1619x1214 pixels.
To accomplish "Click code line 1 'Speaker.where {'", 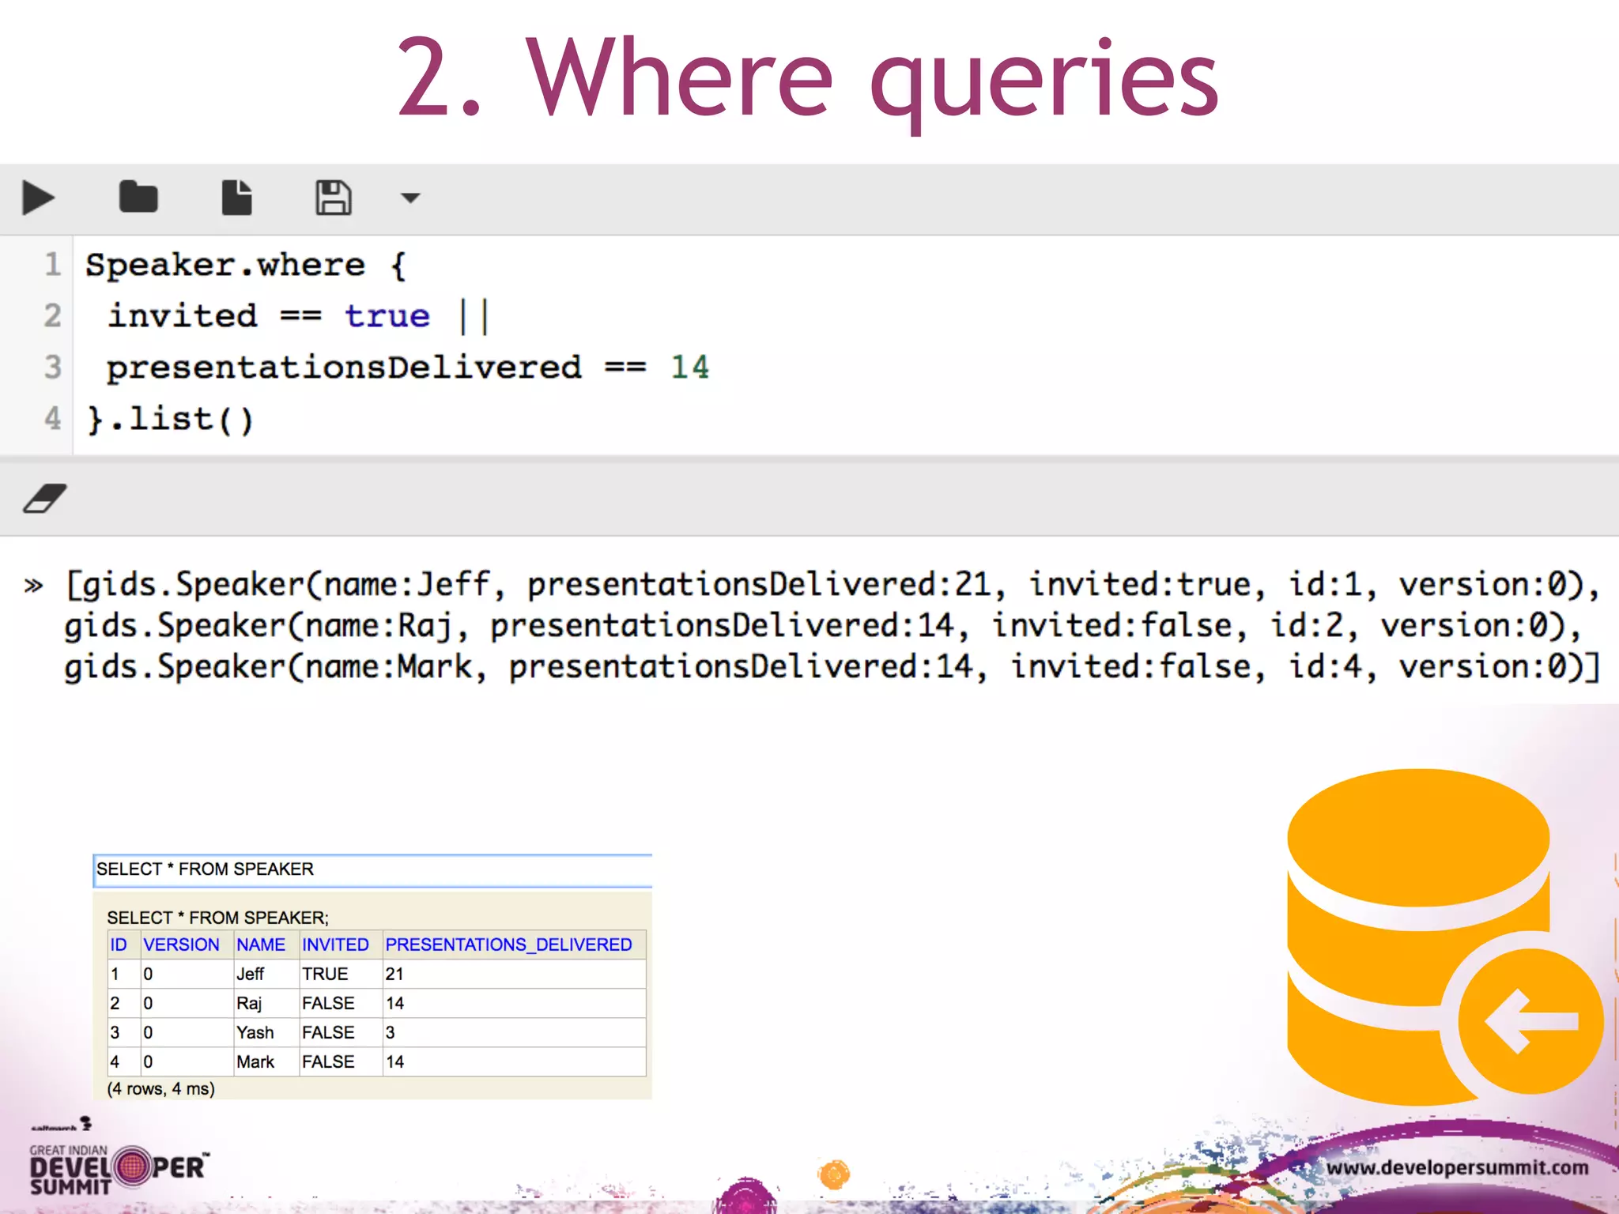I will (x=246, y=265).
